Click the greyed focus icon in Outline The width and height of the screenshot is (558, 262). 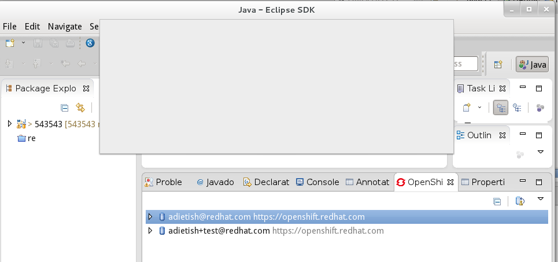coord(520,154)
